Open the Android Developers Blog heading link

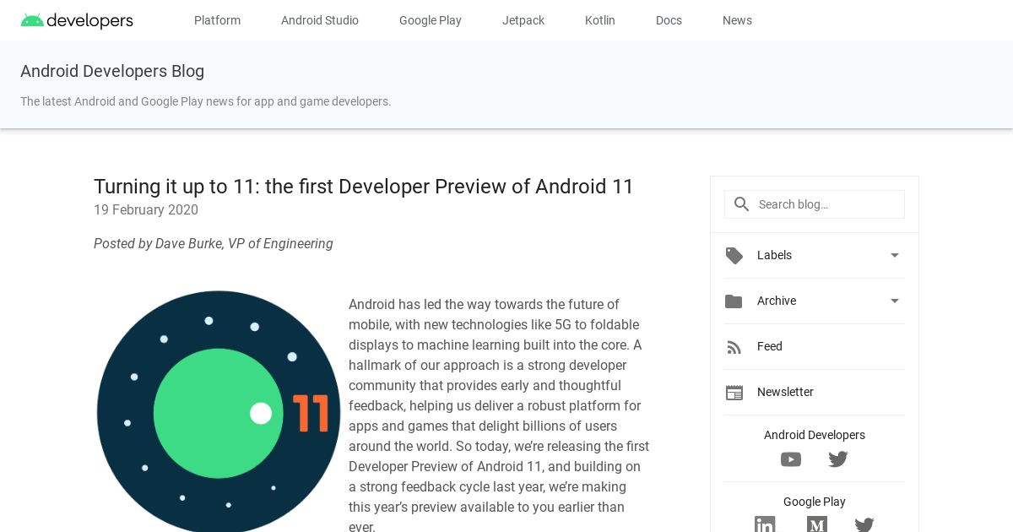point(112,71)
